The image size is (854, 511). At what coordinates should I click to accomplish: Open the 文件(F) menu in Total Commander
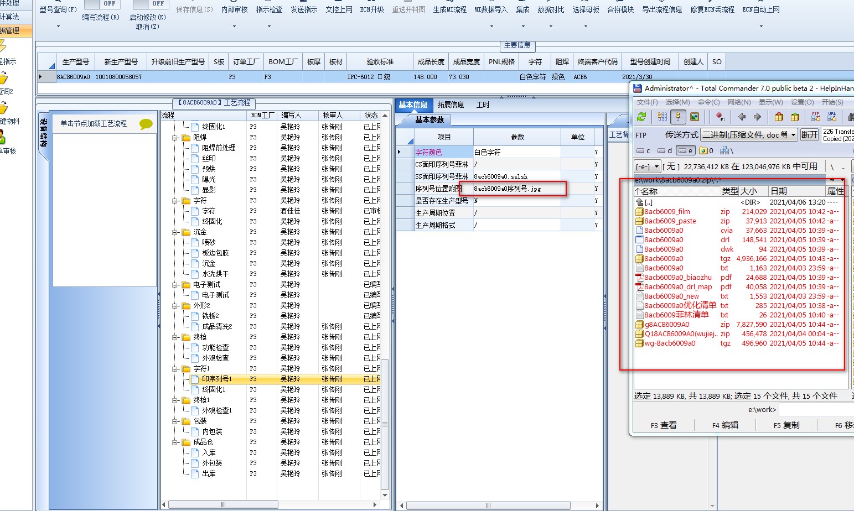(x=647, y=102)
